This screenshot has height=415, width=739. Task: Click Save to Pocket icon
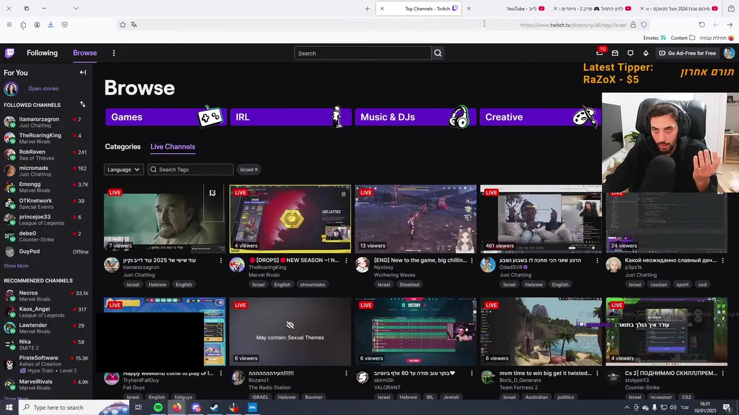click(x=65, y=25)
